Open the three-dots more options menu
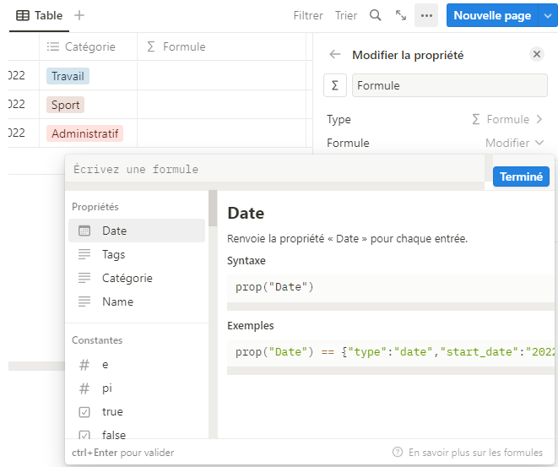The image size is (558, 467). pyautogui.click(x=426, y=15)
